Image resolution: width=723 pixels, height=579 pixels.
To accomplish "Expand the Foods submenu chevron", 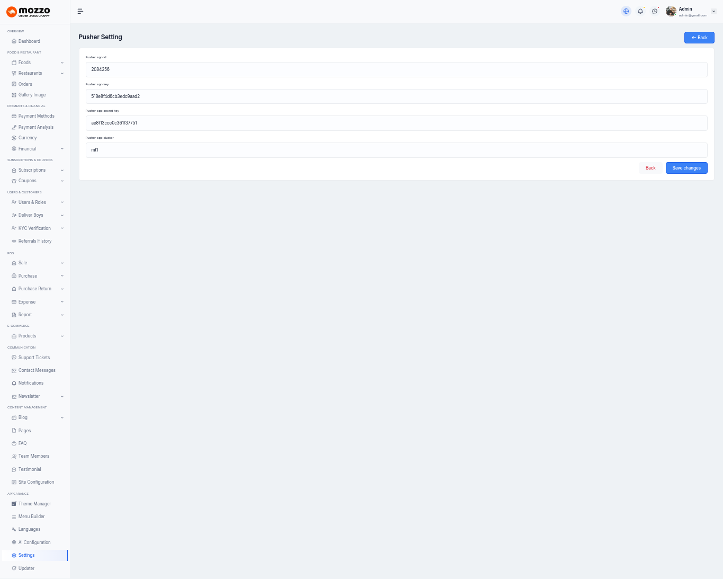I will [x=62, y=63].
